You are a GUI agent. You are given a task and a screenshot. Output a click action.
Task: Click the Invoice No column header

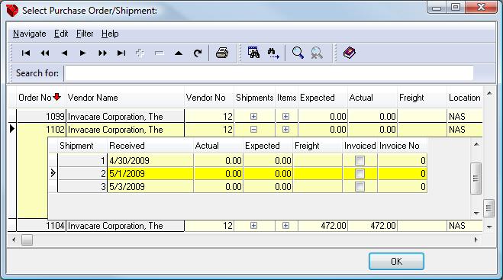tap(402, 146)
